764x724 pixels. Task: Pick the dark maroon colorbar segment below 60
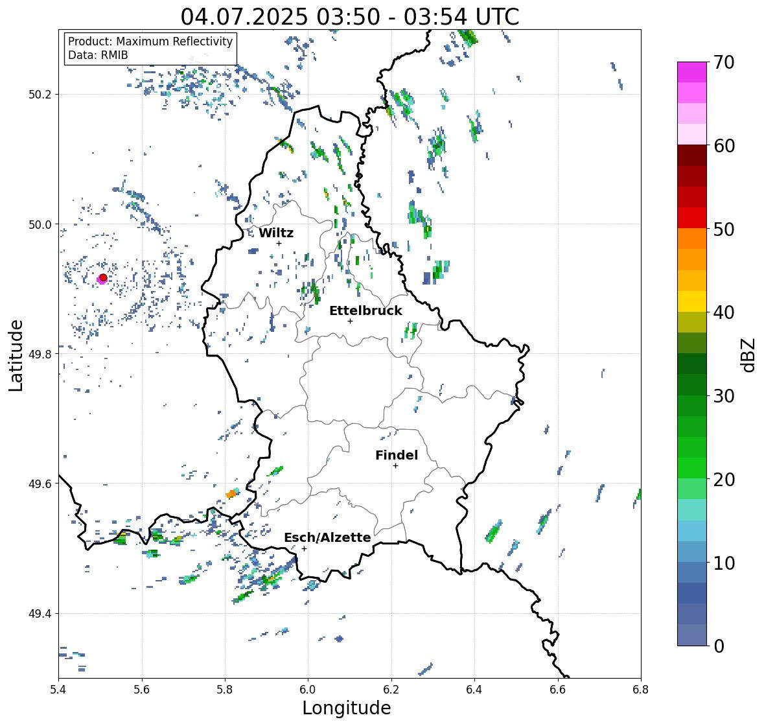692,155
